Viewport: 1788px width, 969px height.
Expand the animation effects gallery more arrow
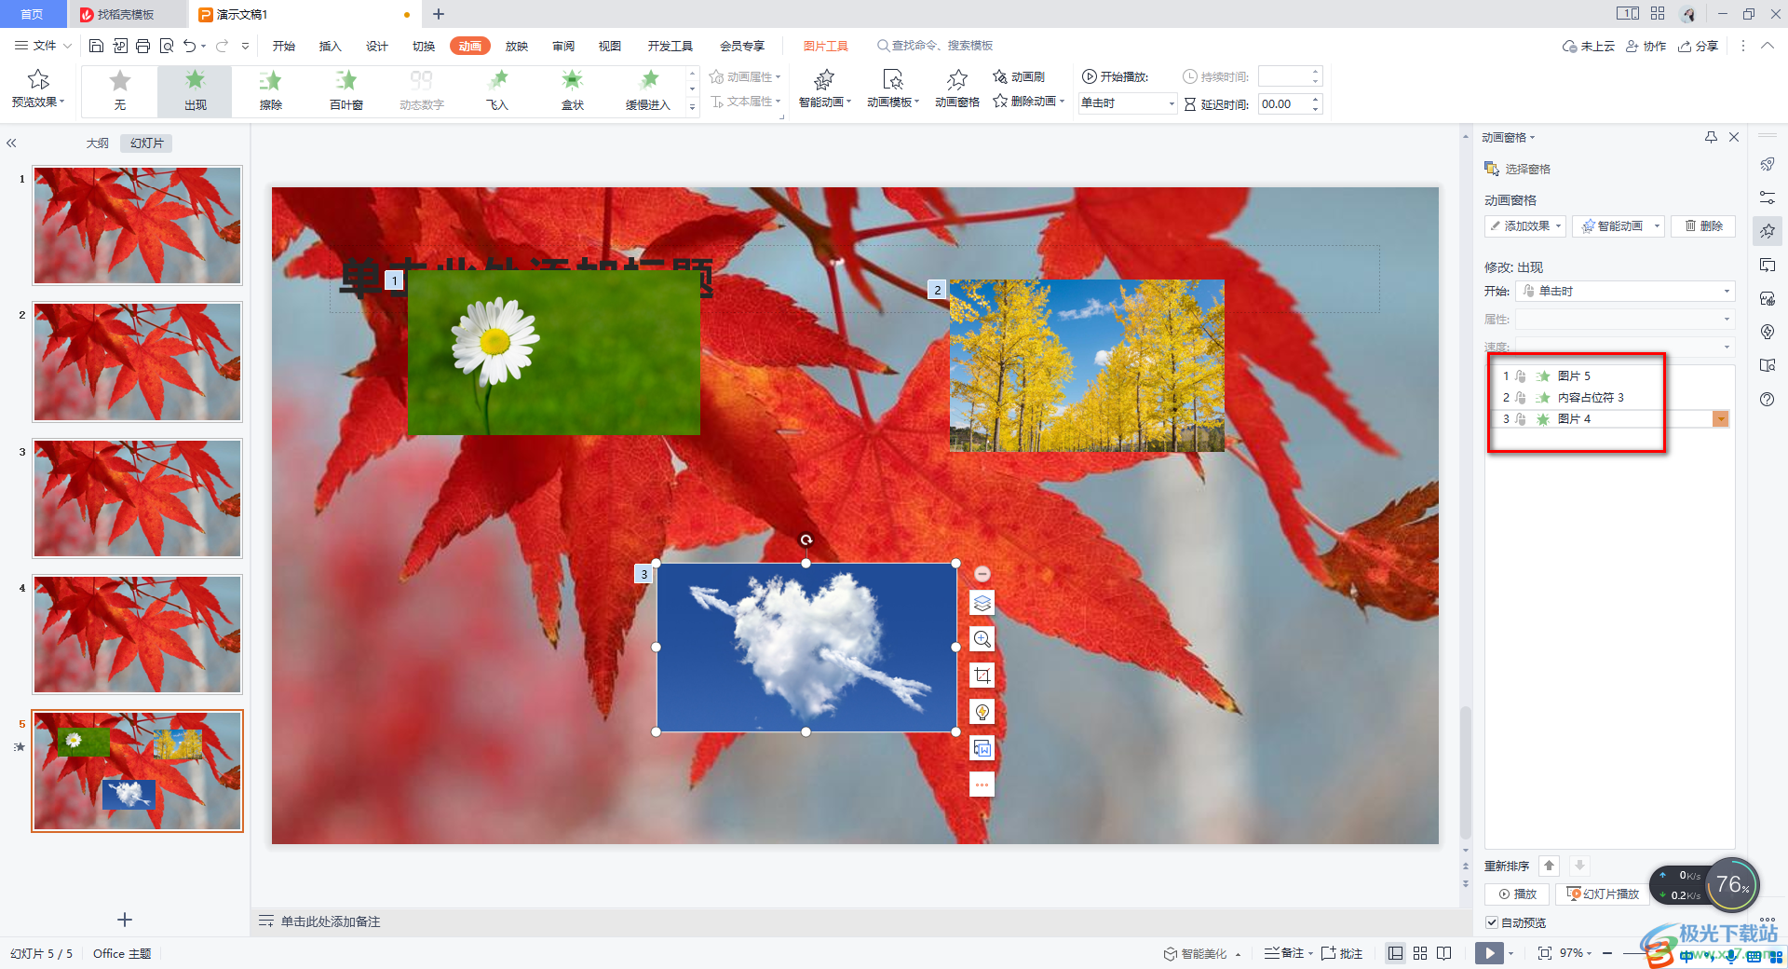[692, 107]
